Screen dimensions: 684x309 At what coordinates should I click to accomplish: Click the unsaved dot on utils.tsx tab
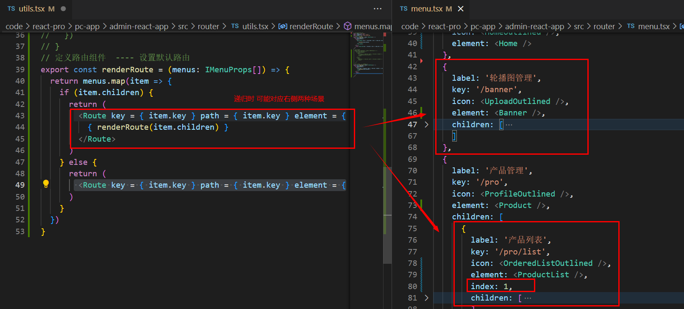(x=63, y=8)
